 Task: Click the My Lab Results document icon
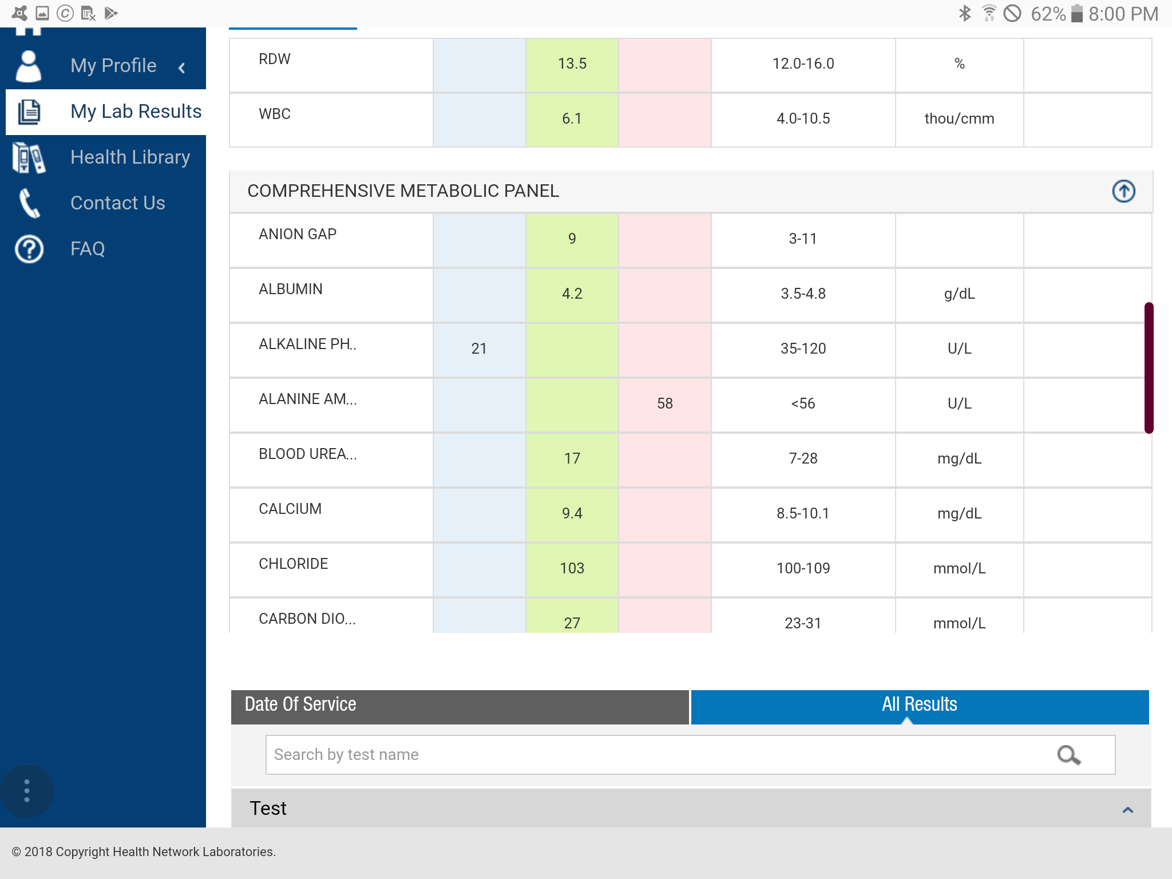click(x=29, y=112)
